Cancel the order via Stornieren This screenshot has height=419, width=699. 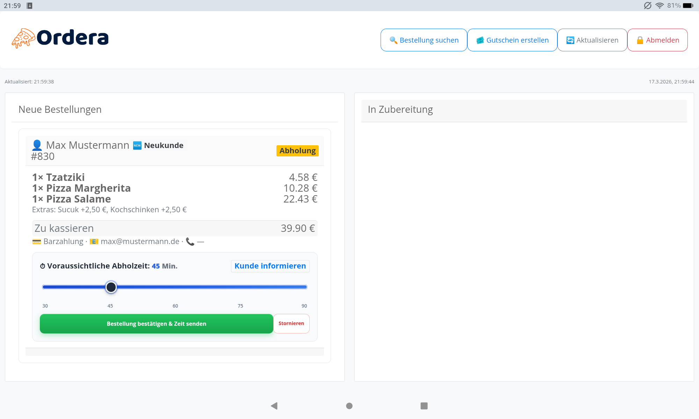[291, 324]
